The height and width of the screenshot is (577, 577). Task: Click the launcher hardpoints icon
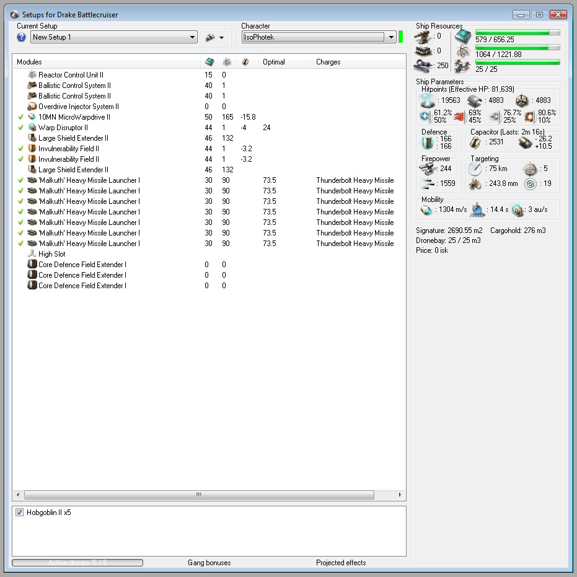click(x=423, y=51)
